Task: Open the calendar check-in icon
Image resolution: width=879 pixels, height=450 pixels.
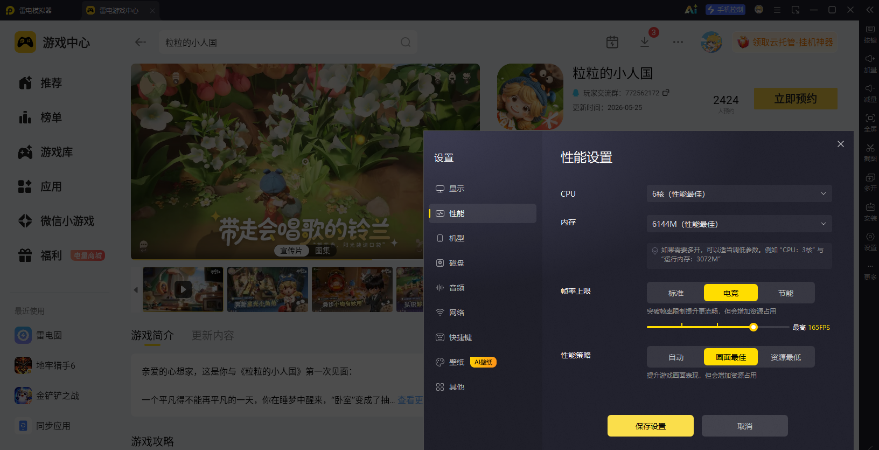Action: (x=612, y=42)
